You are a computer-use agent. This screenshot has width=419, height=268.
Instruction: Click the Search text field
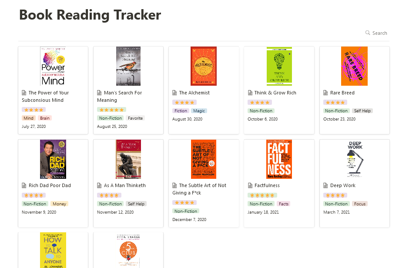tap(380, 33)
